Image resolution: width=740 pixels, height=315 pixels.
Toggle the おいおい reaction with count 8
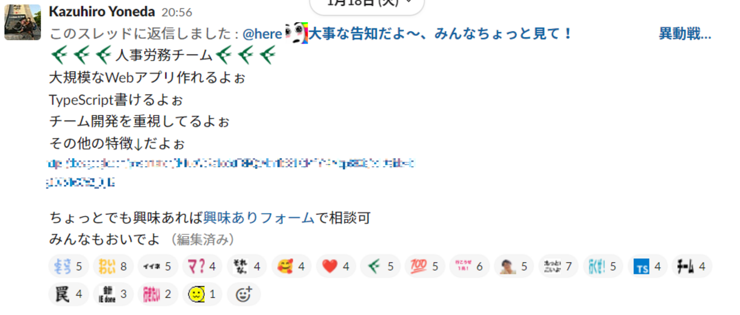click(x=113, y=266)
